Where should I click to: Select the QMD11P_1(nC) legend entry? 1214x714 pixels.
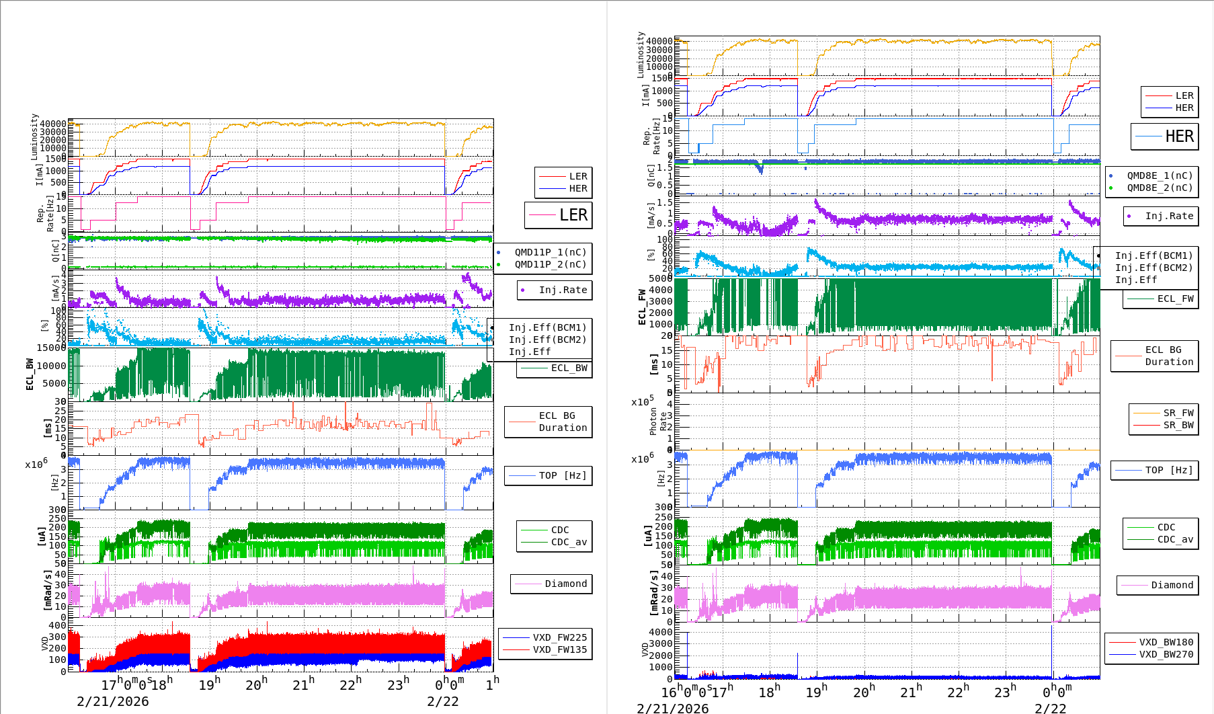(550, 252)
